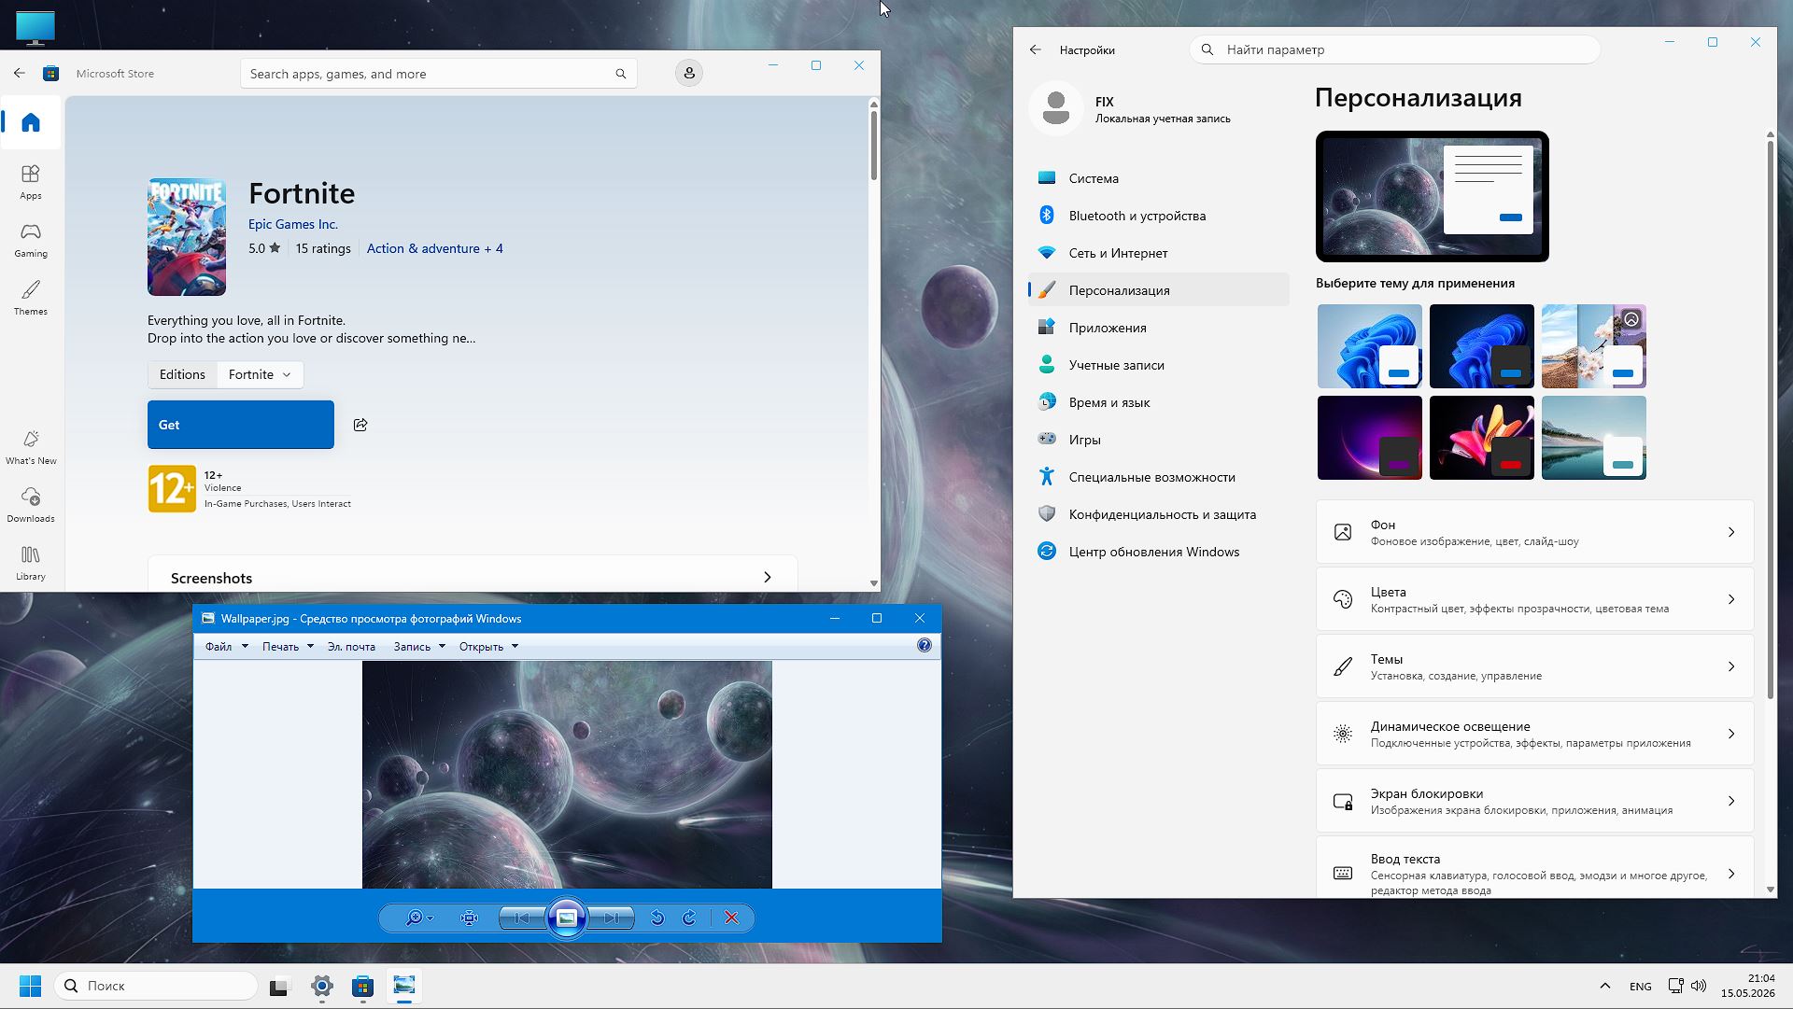Open Home in Microsoft Store sidebar

(x=31, y=122)
